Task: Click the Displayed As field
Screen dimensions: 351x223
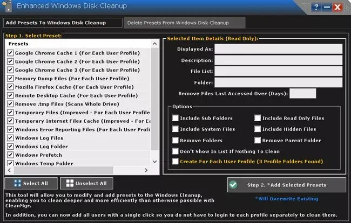Action: 278,49
